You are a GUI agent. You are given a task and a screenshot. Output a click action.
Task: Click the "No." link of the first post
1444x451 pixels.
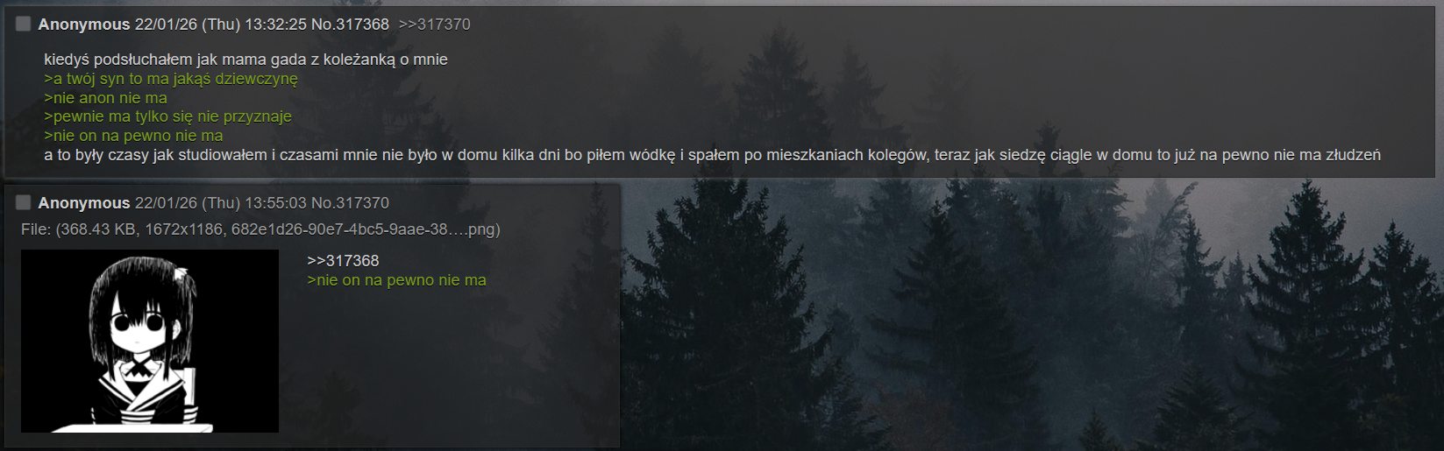point(323,25)
